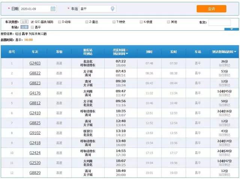
Task: Select the 张家口 北京北 route cell
Action: 88,133
